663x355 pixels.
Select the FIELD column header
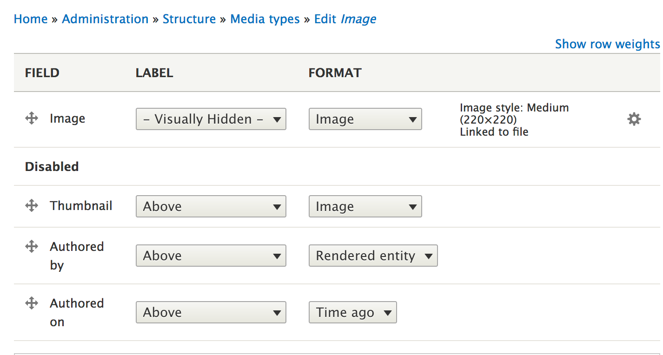(x=42, y=73)
